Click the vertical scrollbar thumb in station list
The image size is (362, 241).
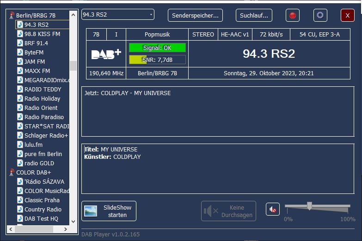tap(74, 66)
